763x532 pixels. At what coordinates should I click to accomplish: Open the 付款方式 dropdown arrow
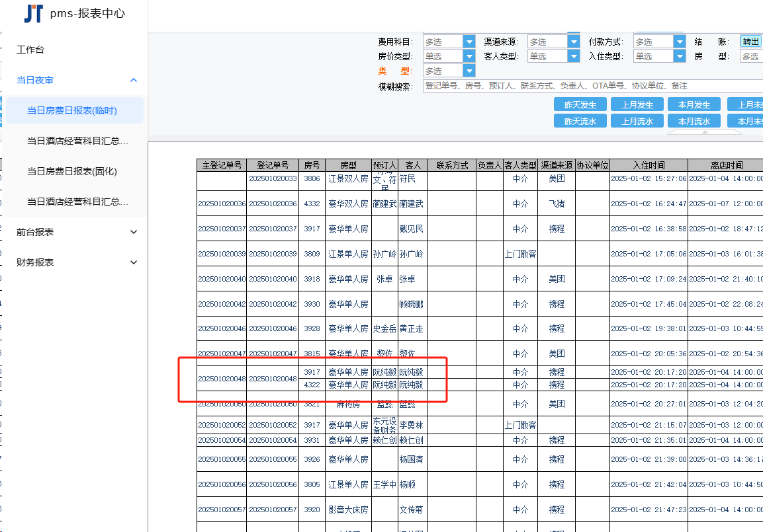(x=680, y=42)
